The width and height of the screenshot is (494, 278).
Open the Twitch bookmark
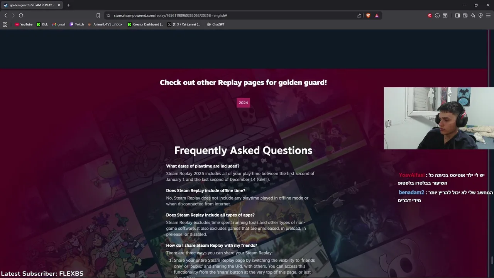(77, 24)
